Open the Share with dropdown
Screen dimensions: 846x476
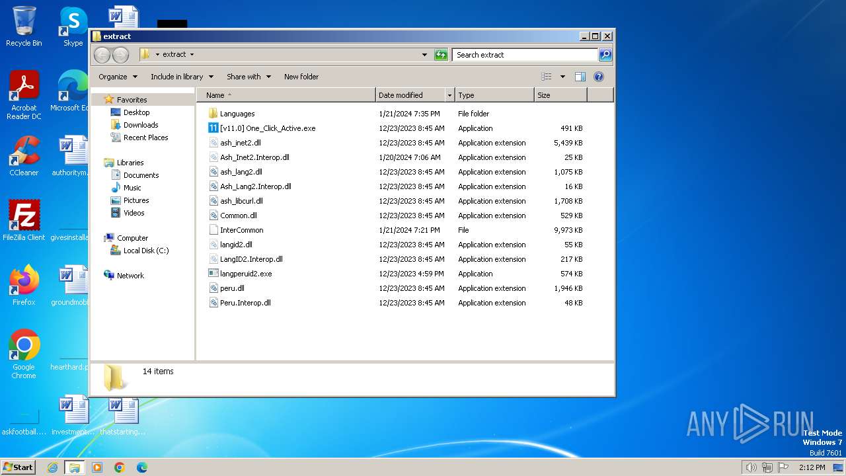point(249,77)
